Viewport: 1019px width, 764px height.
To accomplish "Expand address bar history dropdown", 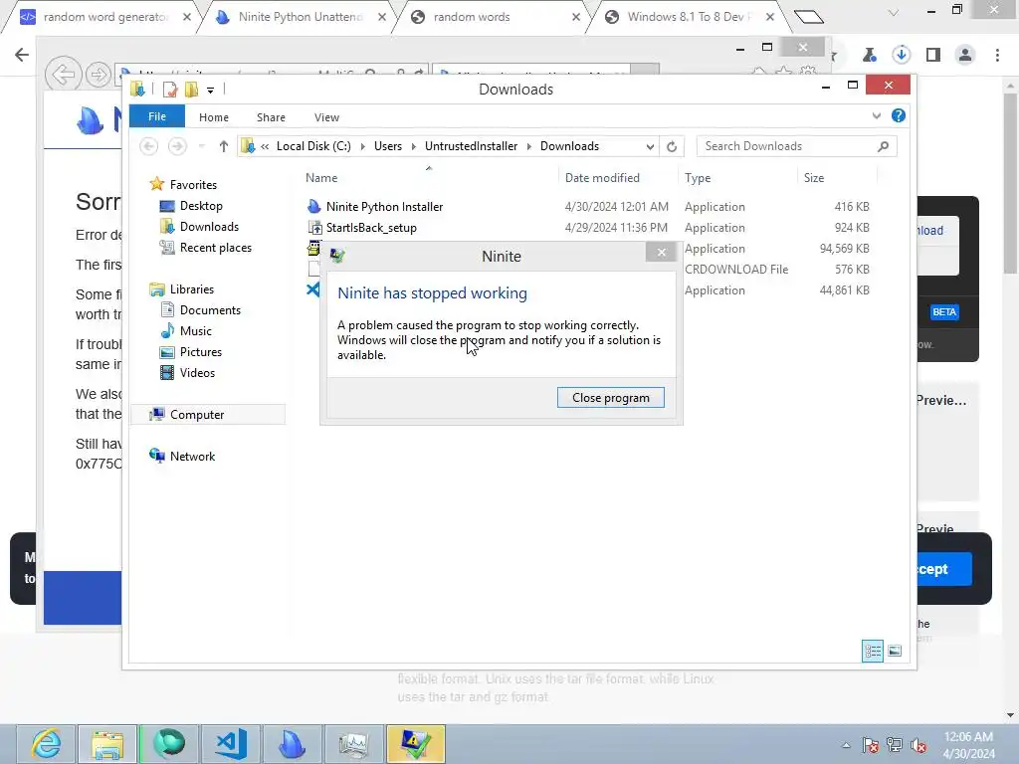I will pos(649,146).
